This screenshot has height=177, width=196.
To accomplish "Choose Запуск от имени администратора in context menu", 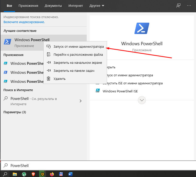I will pyautogui.click(x=75, y=46).
